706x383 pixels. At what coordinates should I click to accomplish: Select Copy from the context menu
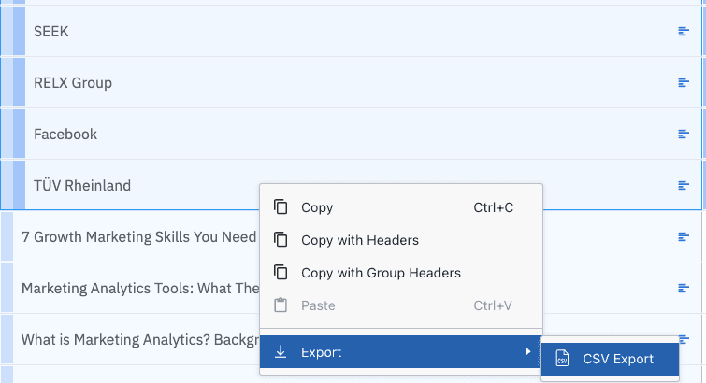click(317, 207)
